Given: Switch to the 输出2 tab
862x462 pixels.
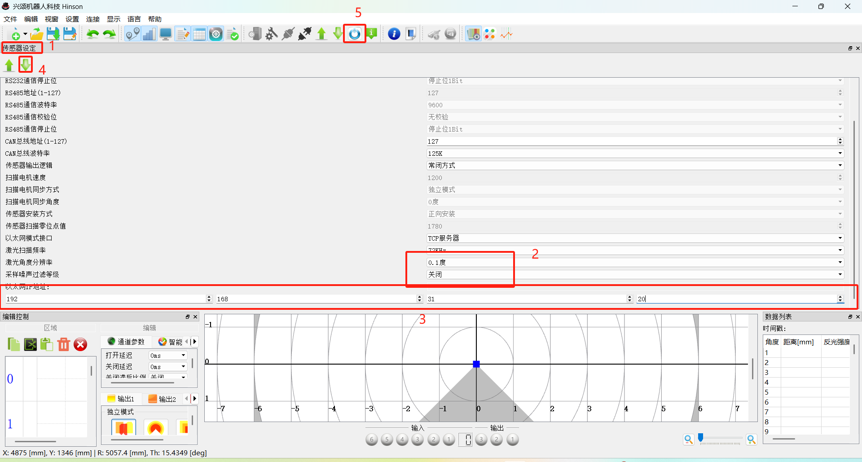Looking at the screenshot, I should click(162, 399).
